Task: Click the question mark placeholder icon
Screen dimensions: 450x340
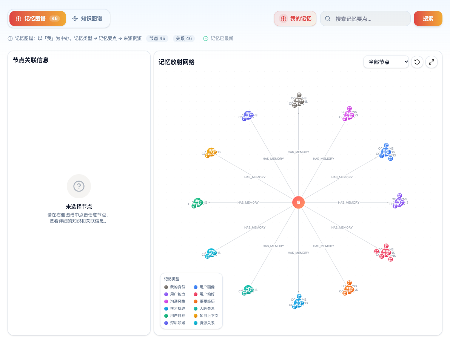Action: [79, 186]
